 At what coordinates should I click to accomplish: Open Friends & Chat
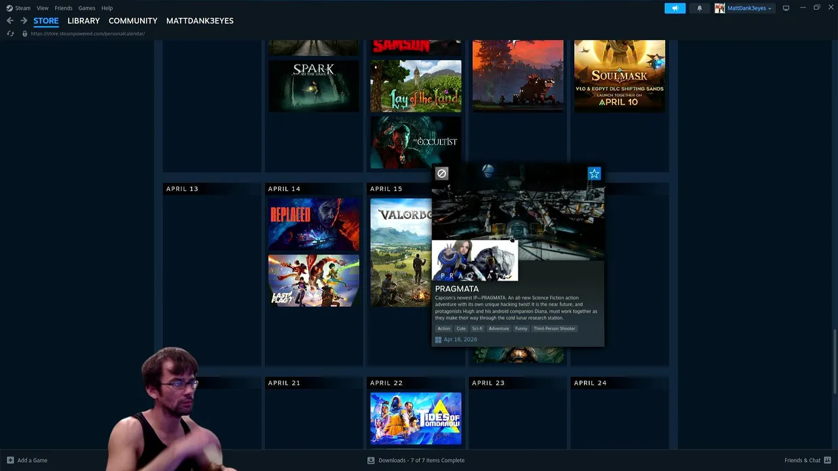802,460
